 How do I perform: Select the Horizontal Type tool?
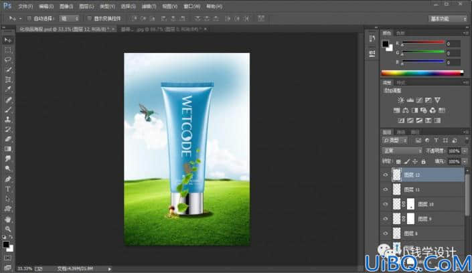coord(8,189)
